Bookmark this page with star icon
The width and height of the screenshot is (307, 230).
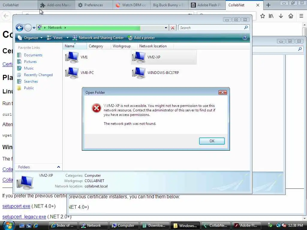263,16
